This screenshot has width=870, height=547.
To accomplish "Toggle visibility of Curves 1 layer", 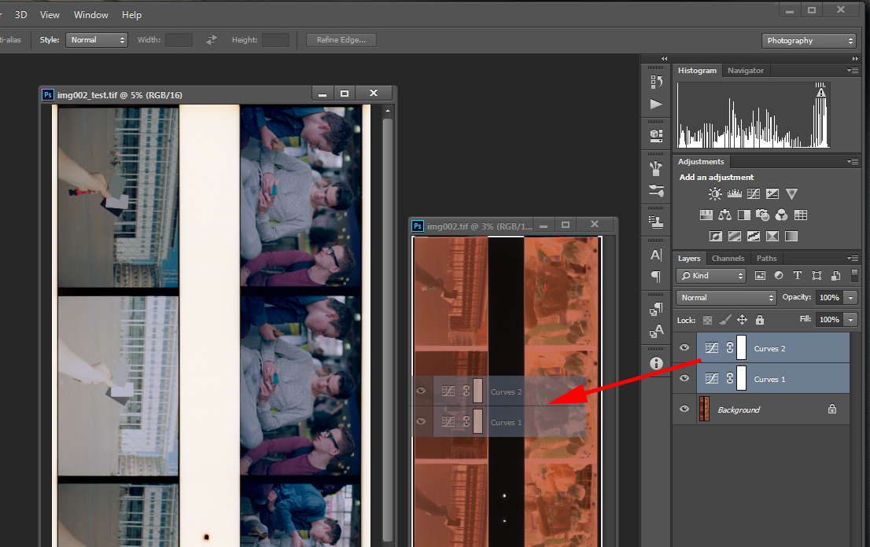I will (x=684, y=379).
